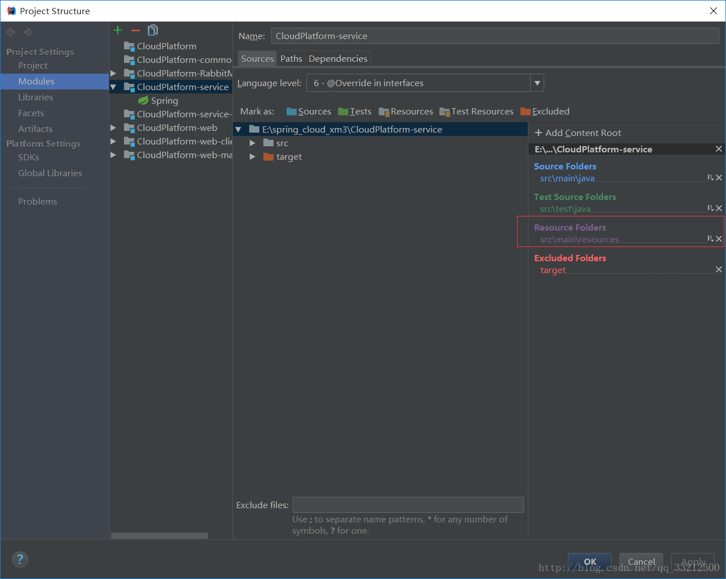The width and height of the screenshot is (726, 579).
Task: Focus the module Name field
Action: [x=495, y=36]
